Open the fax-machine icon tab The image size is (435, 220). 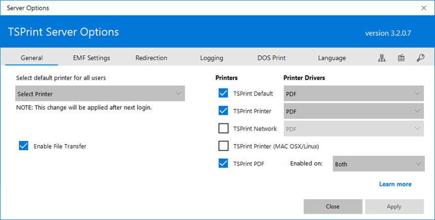pos(401,58)
